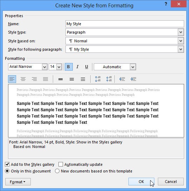
Task: Toggle Underline formatting button
Action: coord(86,67)
